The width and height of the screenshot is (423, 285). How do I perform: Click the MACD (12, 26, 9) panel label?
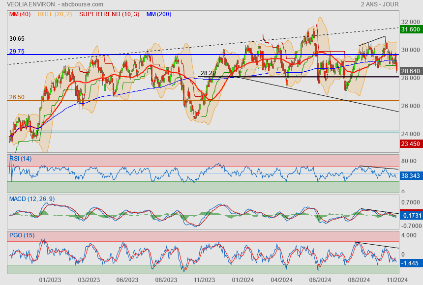[x=32, y=199]
